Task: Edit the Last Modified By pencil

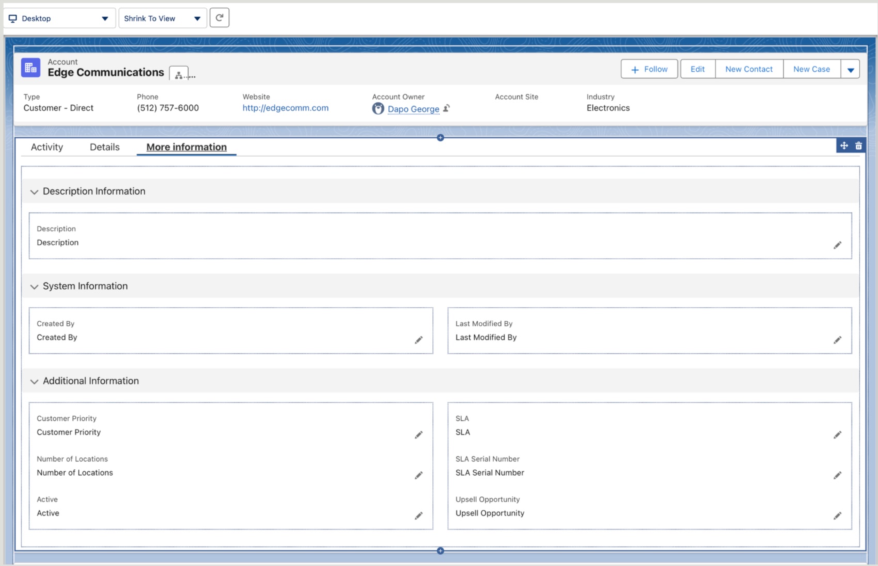Action: coord(837,340)
